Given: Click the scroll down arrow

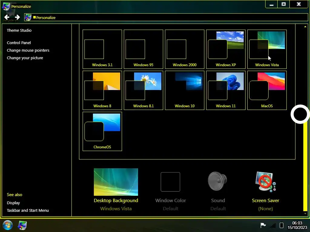Looking at the screenshot, I should 305,214.
